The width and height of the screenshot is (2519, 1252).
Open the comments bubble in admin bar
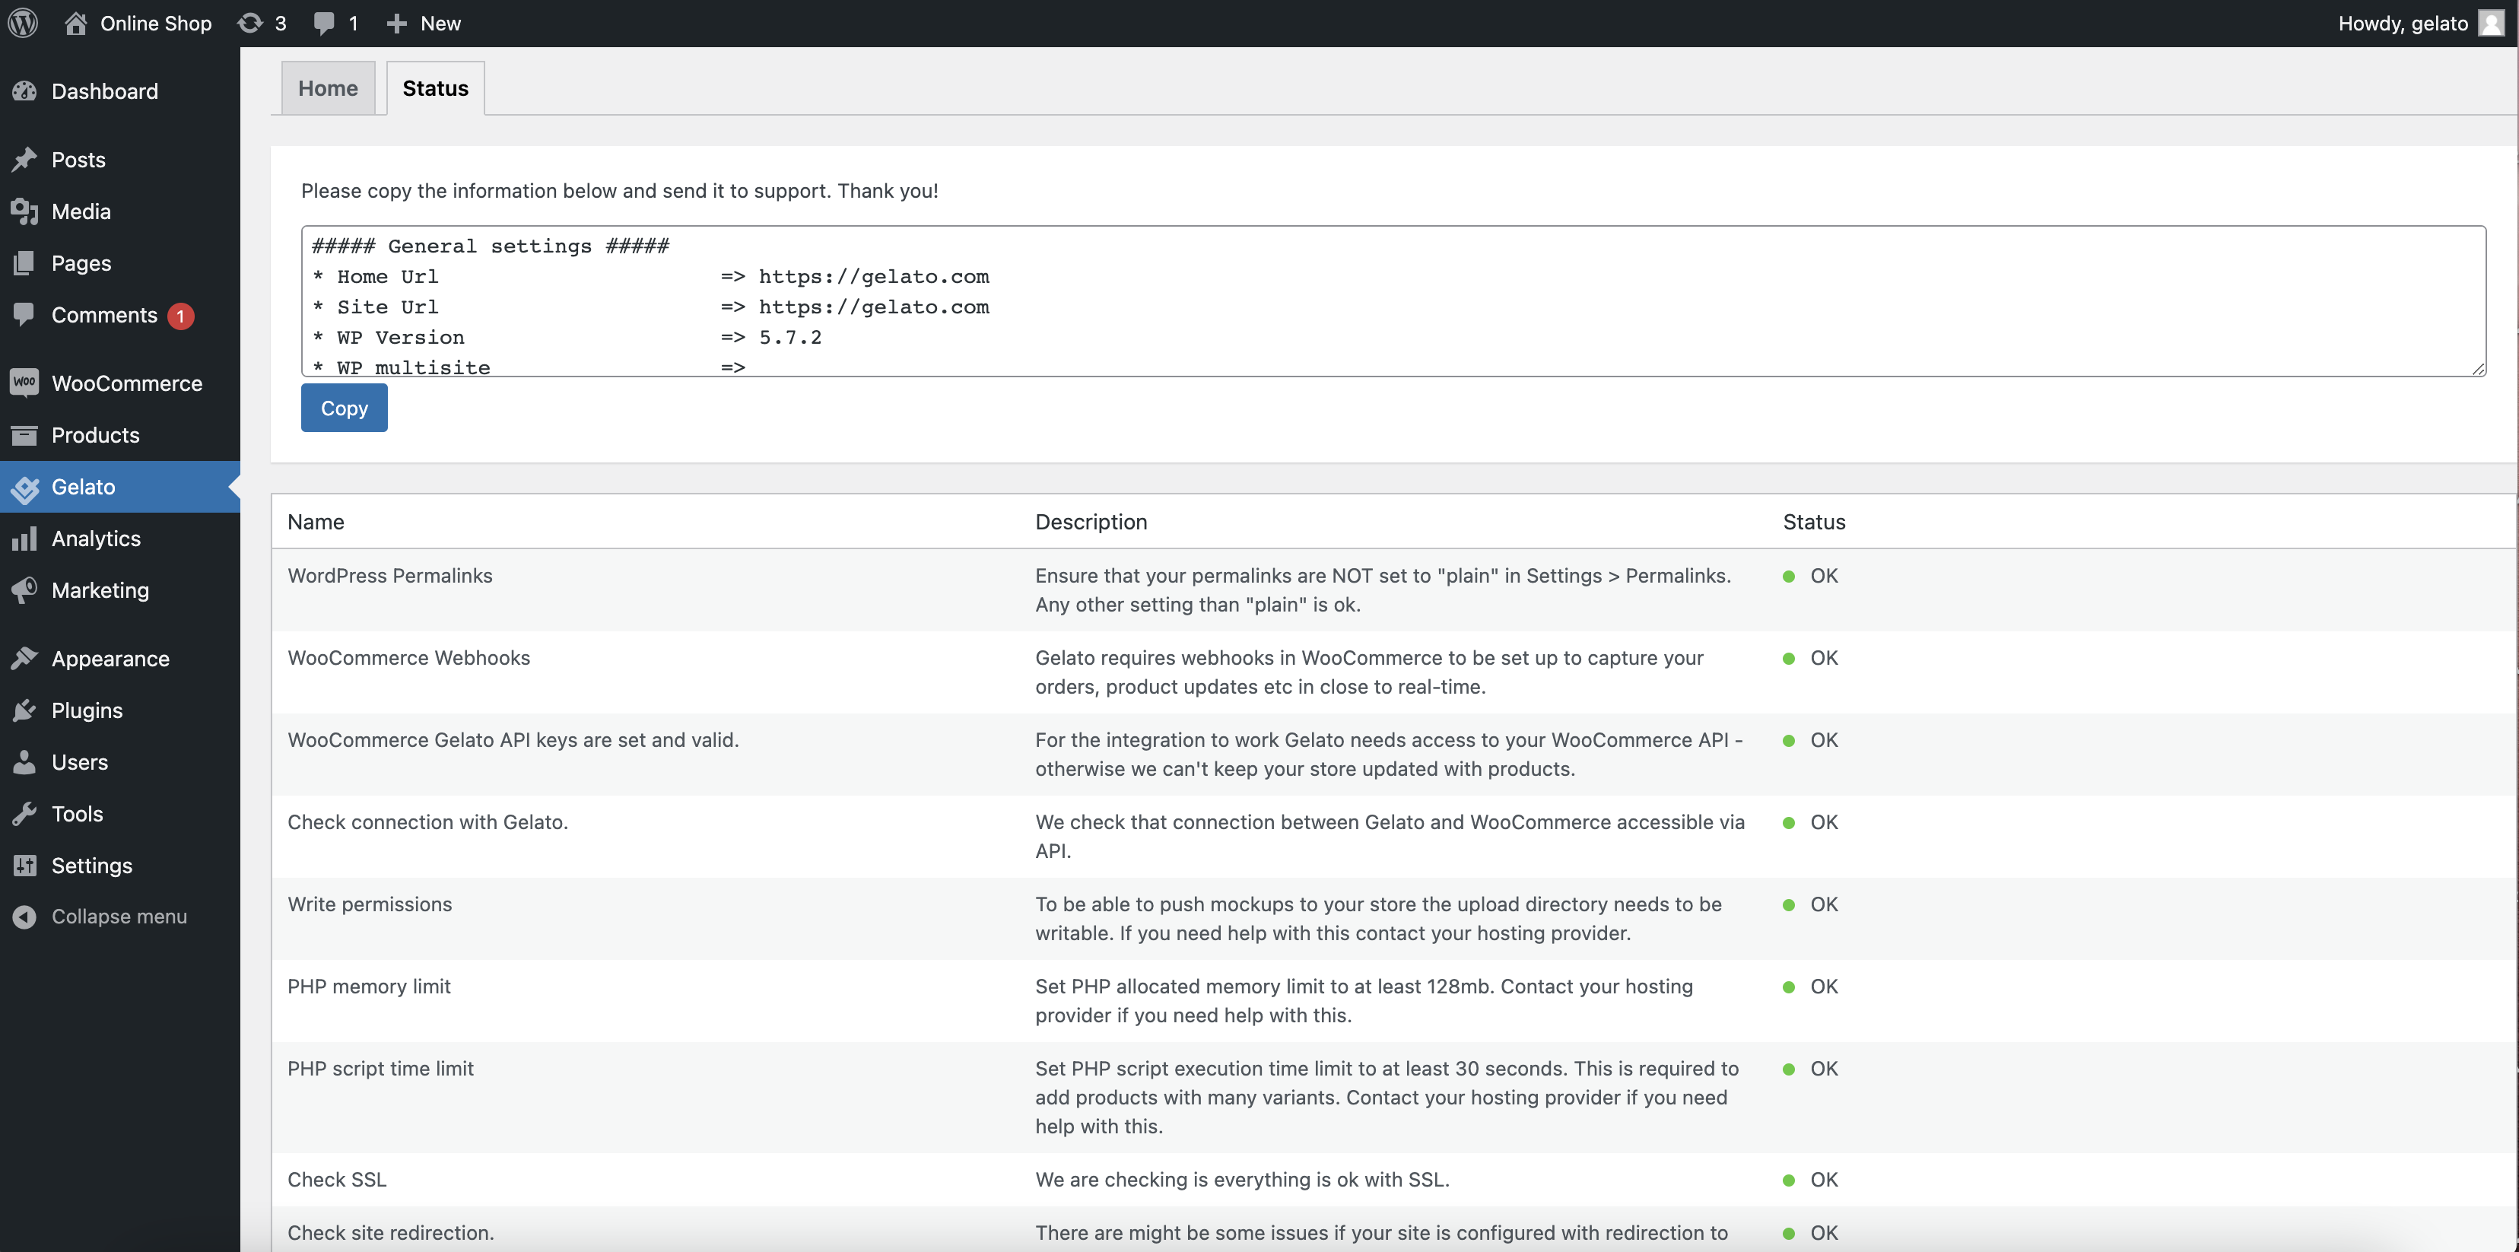click(x=324, y=24)
